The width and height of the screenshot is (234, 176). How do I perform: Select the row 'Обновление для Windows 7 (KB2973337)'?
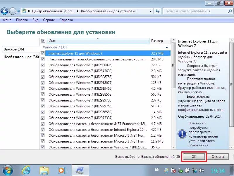coord(108,118)
